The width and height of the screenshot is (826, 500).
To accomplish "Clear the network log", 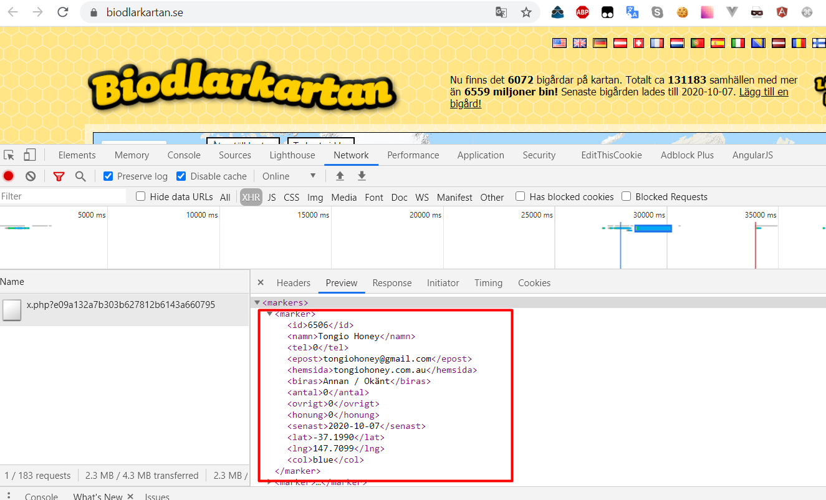I will 31,176.
